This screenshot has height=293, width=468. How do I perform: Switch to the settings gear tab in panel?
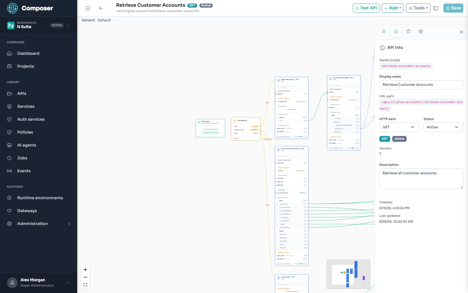pyautogui.click(x=421, y=31)
